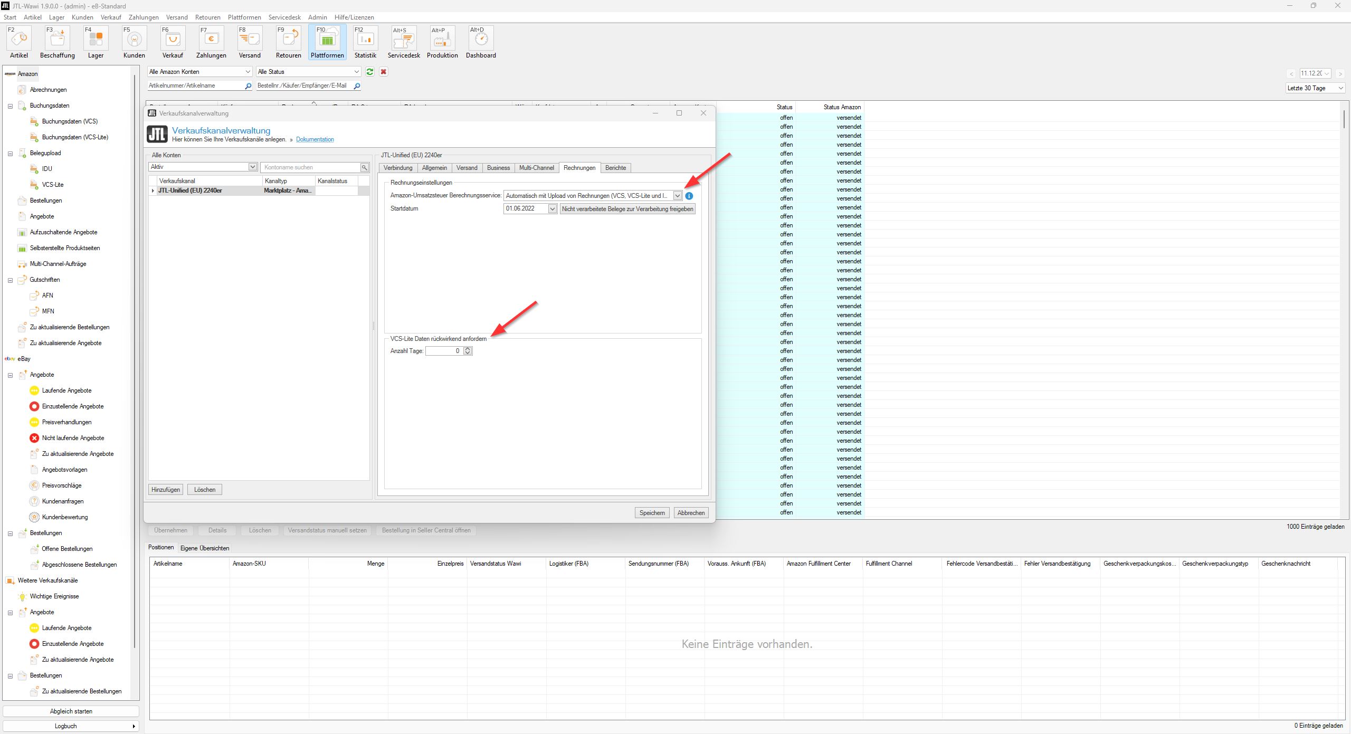Open the Versand toolbar module
The height and width of the screenshot is (734, 1351).
pos(250,43)
